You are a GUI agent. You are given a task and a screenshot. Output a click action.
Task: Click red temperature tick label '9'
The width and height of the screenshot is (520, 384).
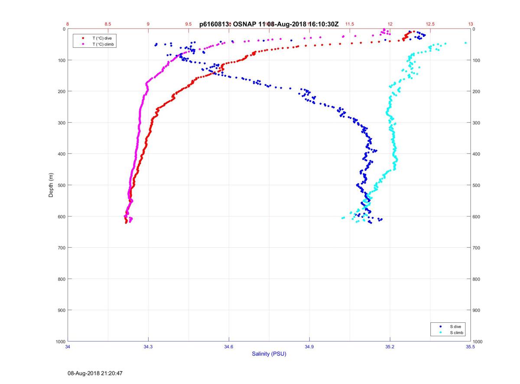click(148, 24)
